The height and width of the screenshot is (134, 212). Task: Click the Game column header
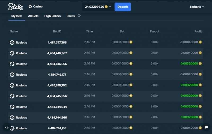pyautogui.click(x=14, y=31)
